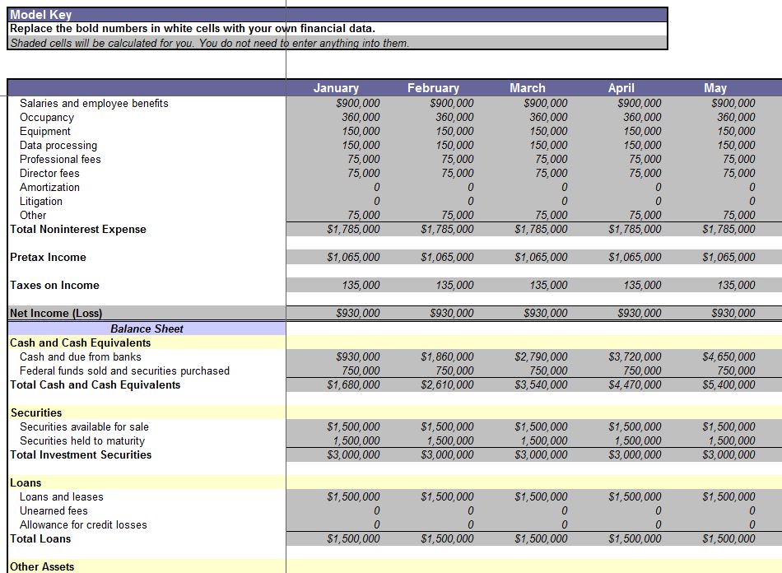The width and height of the screenshot is (782, 573).
Task: Click April Loans and leases $1,500,000
Action: click(635, 496)
